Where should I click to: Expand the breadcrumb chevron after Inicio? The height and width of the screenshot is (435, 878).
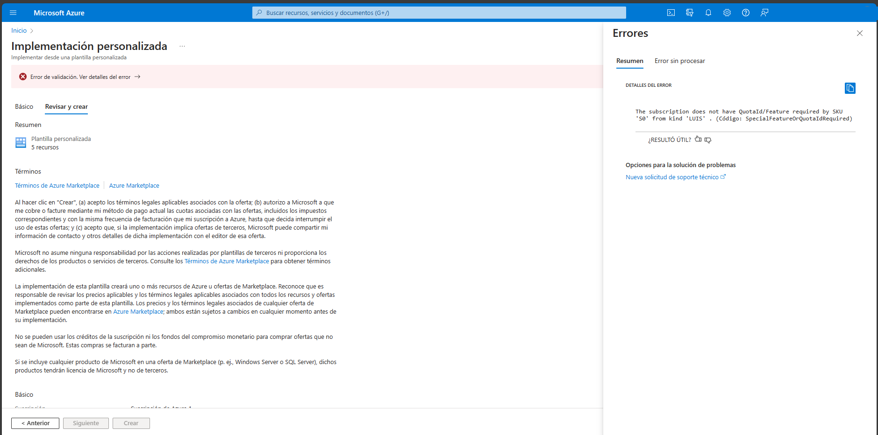32,30
